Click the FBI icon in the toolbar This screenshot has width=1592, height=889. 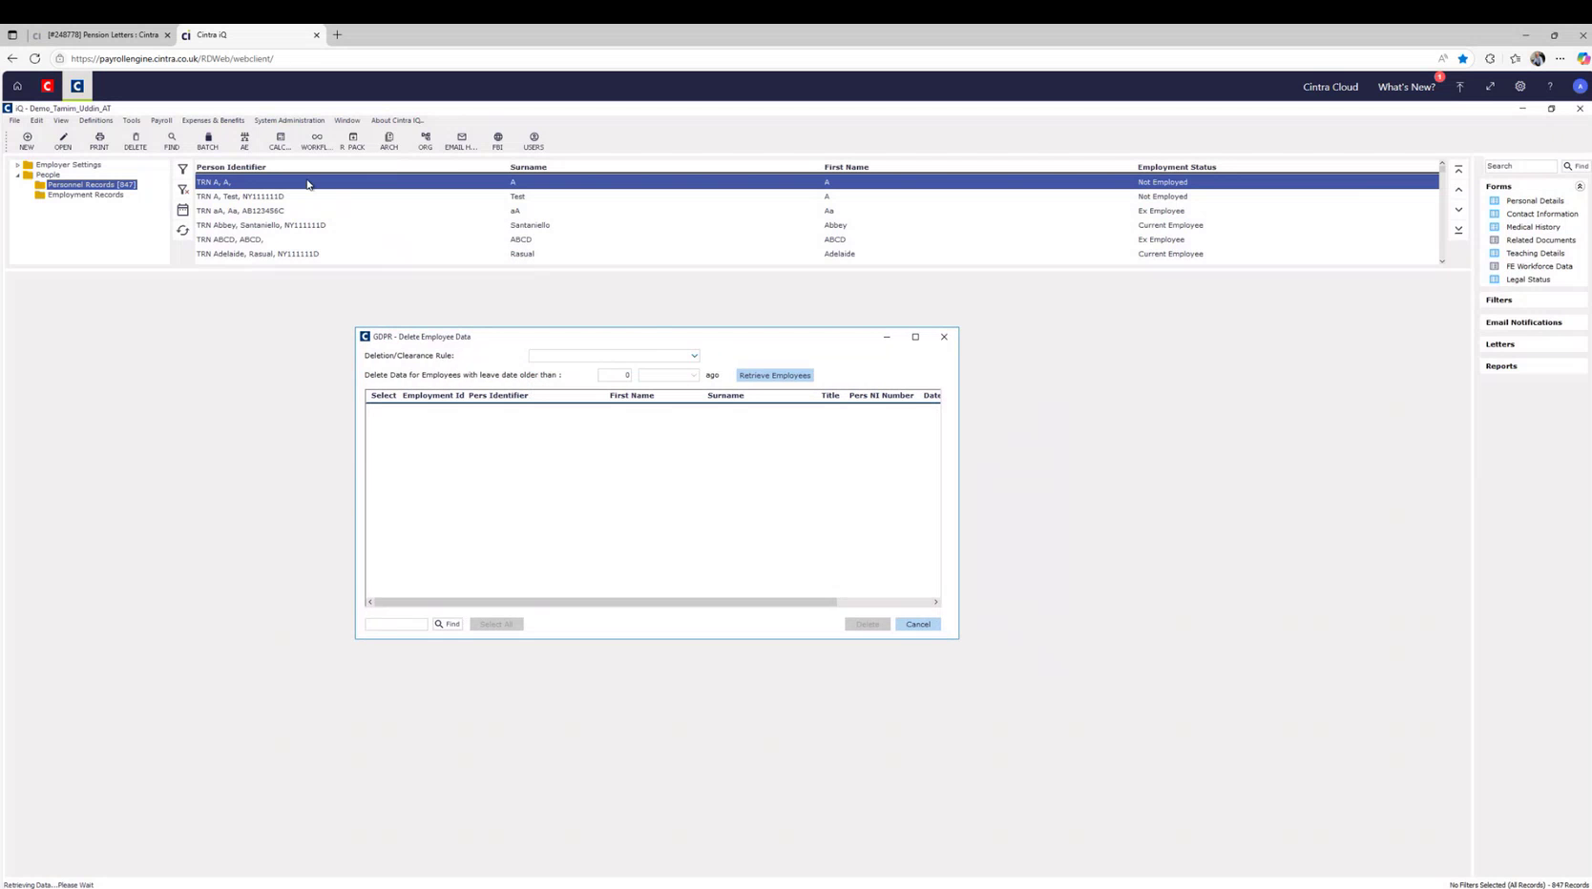(x=497, y=140)
